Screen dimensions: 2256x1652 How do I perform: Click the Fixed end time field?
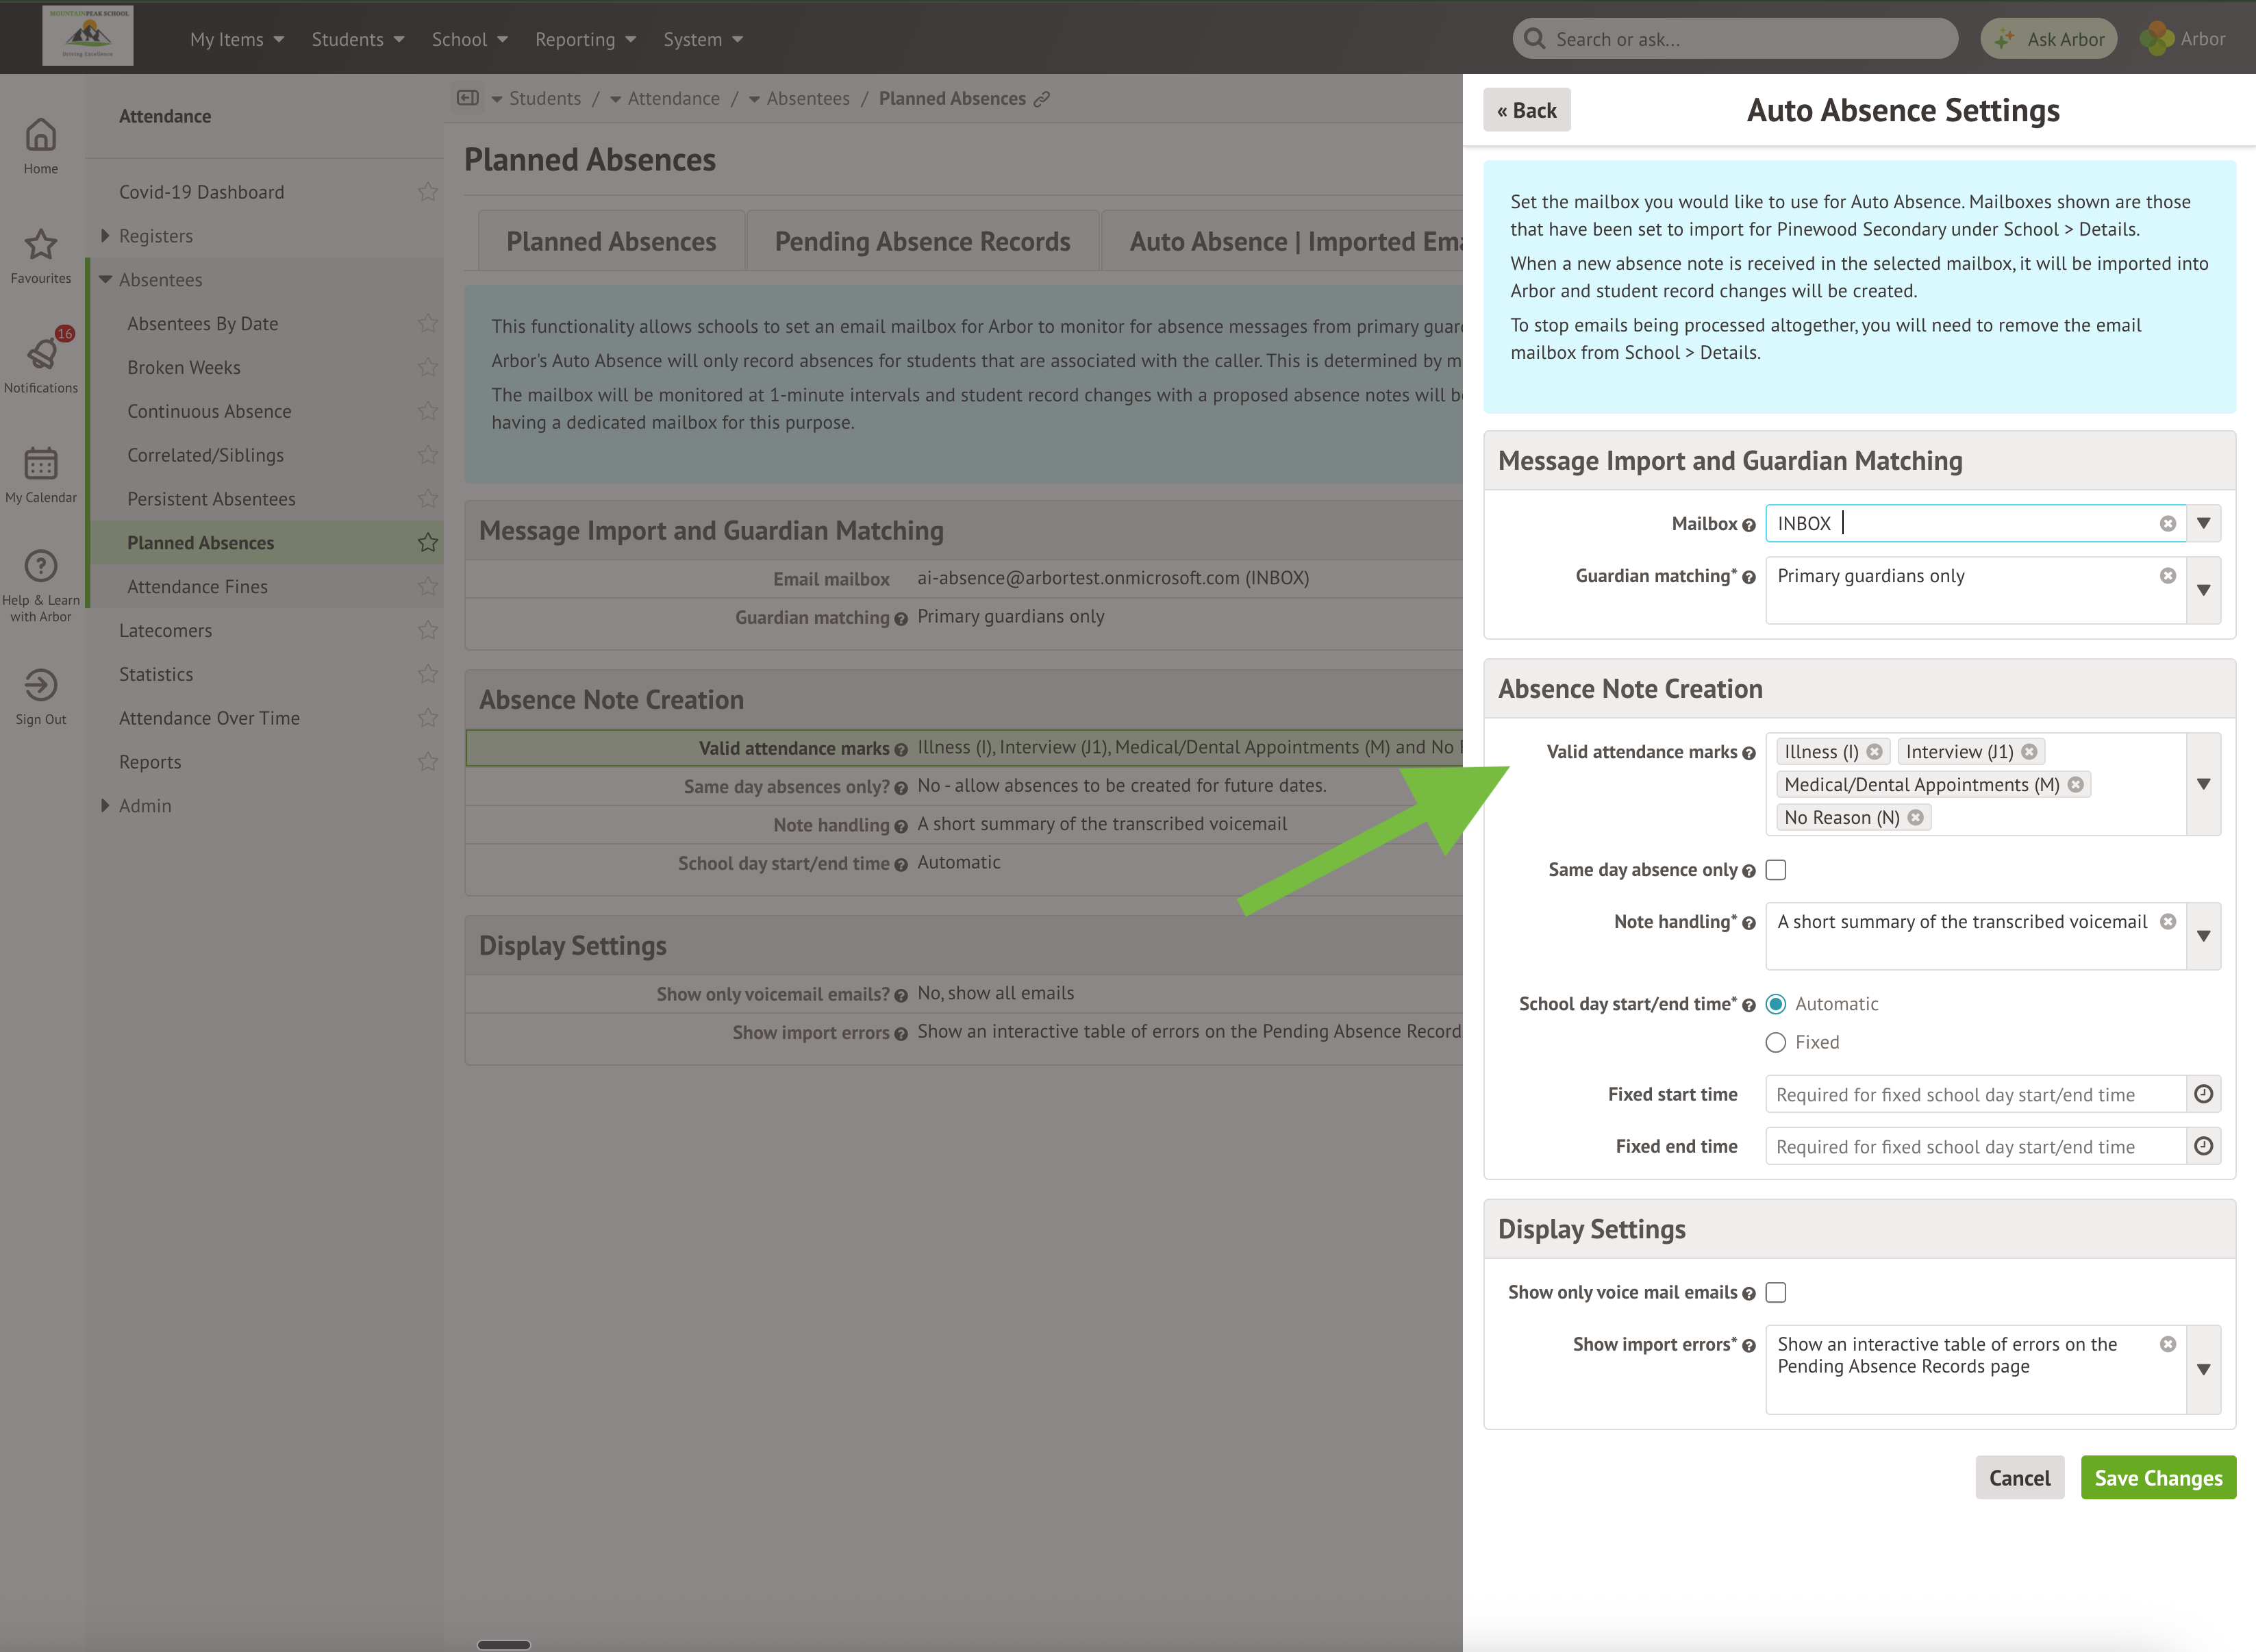pos(1974,1147)
